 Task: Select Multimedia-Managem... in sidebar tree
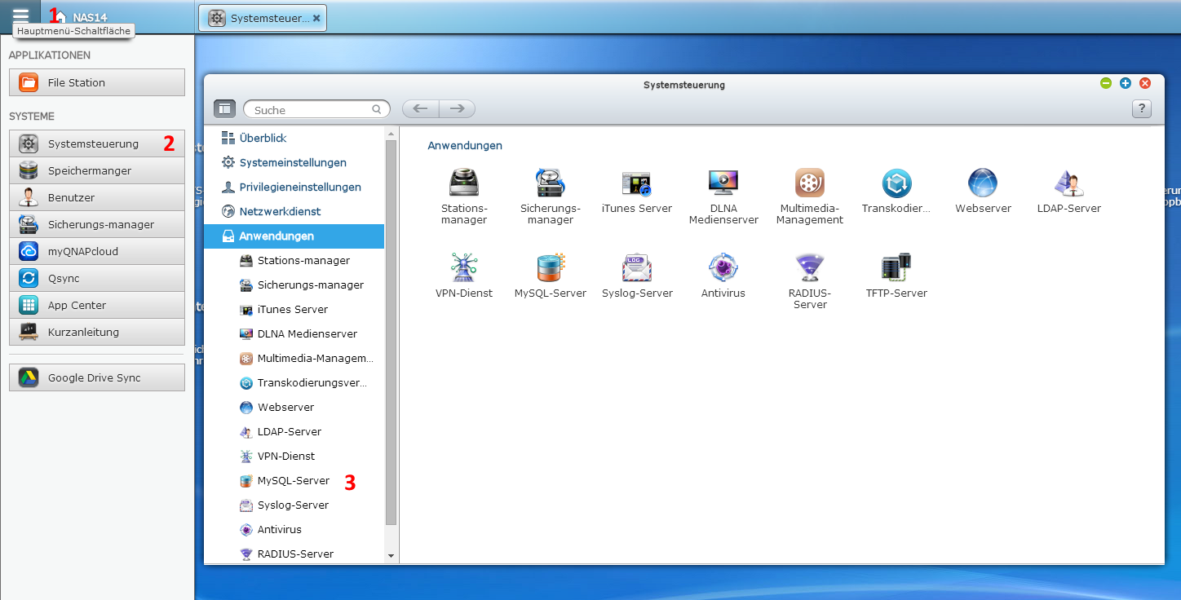tap(294, 359)
